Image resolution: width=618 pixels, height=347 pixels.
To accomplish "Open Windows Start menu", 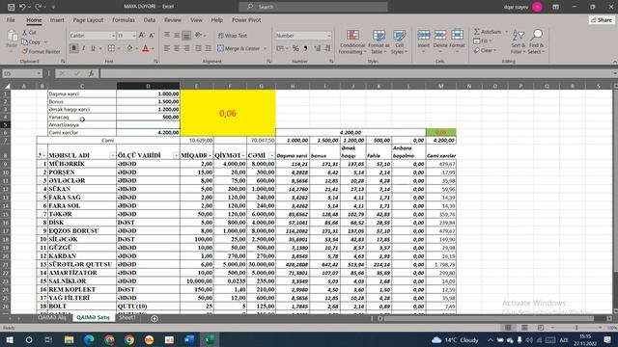I will coord(10,339).
